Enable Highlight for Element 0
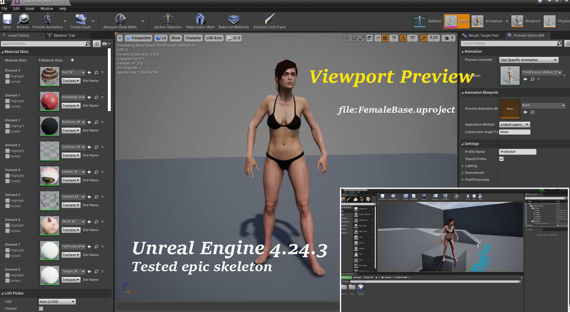 coord(7,76)
